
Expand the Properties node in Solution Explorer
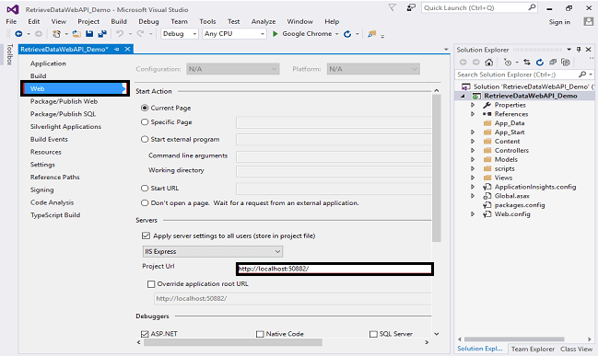(473, 105)
